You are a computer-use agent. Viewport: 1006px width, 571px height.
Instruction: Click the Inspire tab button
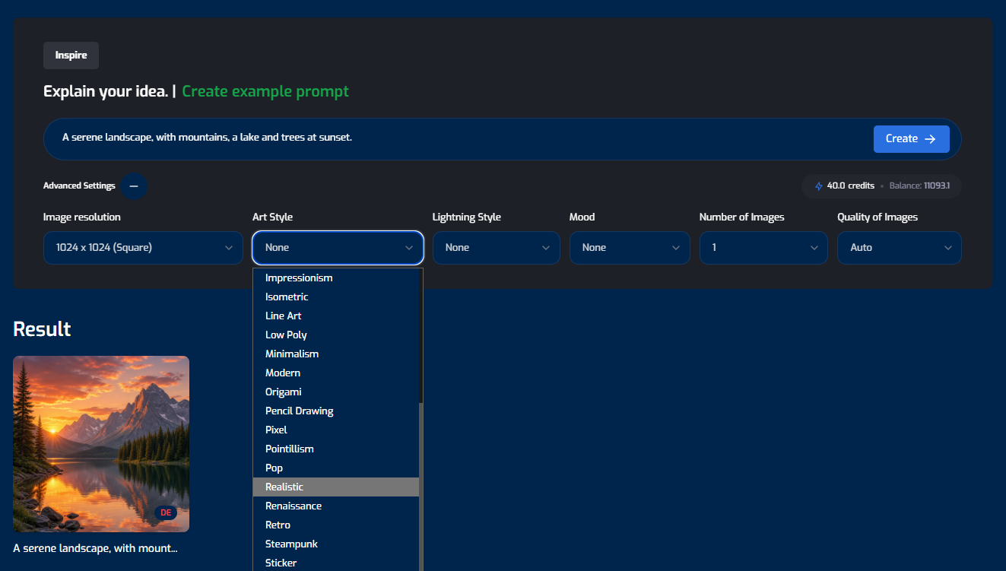(x=71, y=56)
